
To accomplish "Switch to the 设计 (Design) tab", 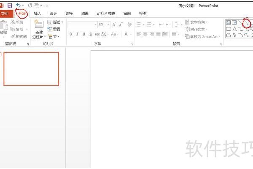I will (x=53, y=14).
